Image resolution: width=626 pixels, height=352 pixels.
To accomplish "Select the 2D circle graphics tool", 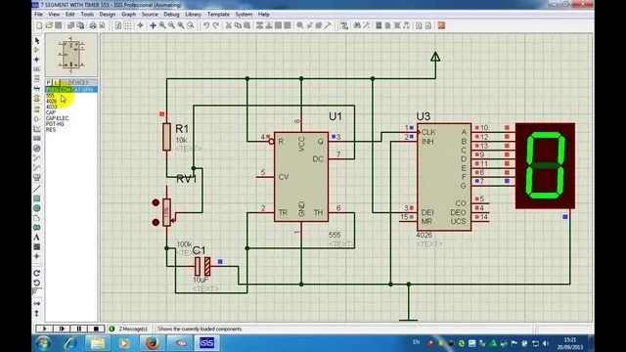I will point(37,208).
